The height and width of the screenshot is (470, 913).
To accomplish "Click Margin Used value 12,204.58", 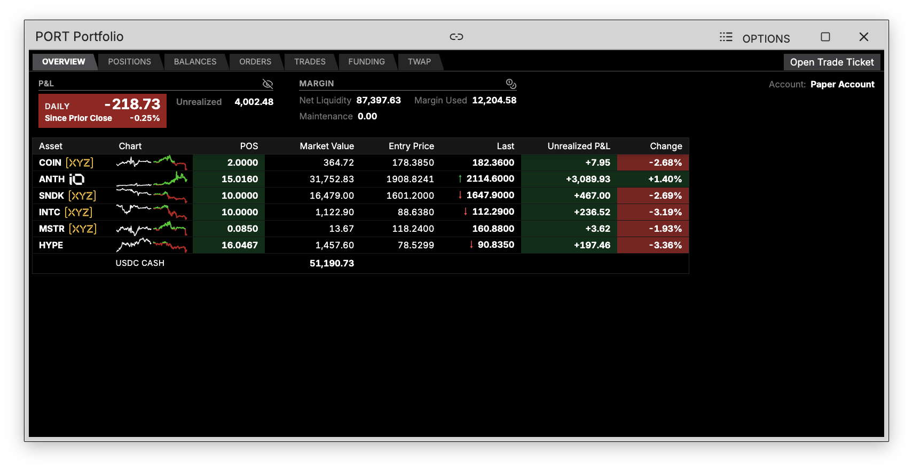I will pyautogui.click(x=494, y=100).
